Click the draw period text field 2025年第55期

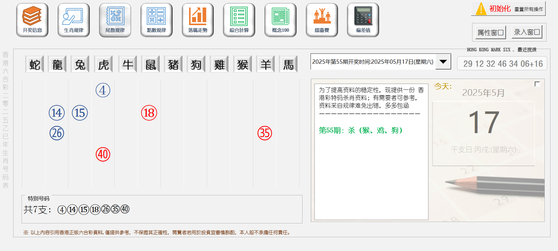click(x=373, y=62)
